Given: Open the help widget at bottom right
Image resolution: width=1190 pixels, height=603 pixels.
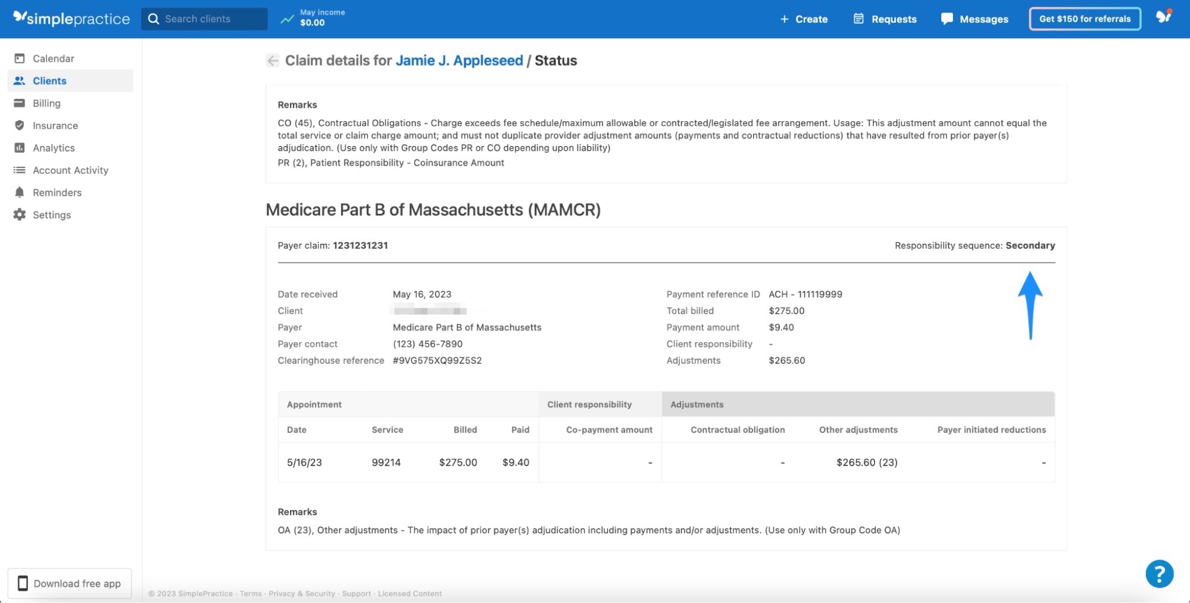Looking at the screenshot, I should [1158, 573].
